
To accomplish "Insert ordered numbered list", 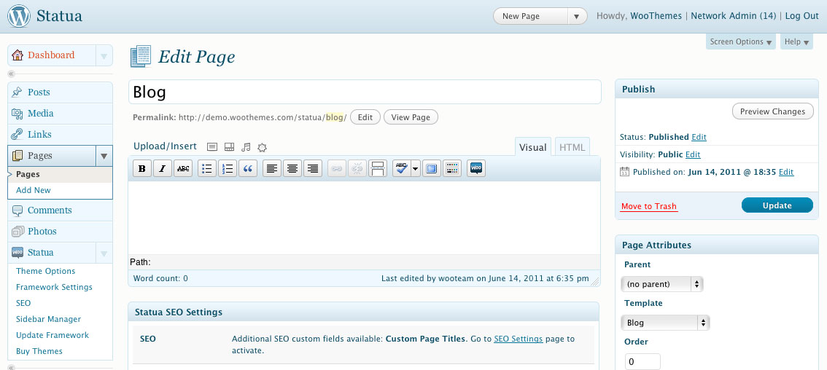I will pyautogui.click(x=228, y=169).
